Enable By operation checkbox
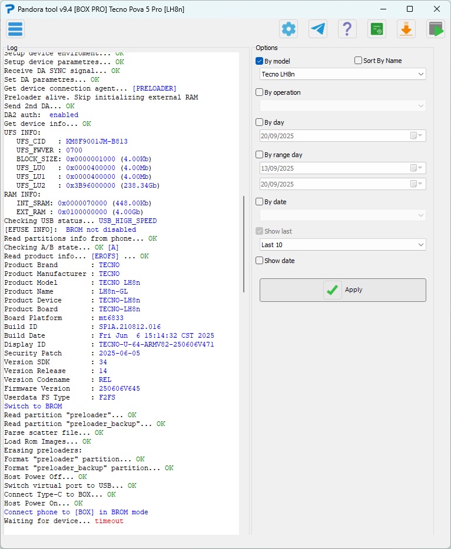The height and width of the screenshot is (549, 451). (x=259, y=92)
